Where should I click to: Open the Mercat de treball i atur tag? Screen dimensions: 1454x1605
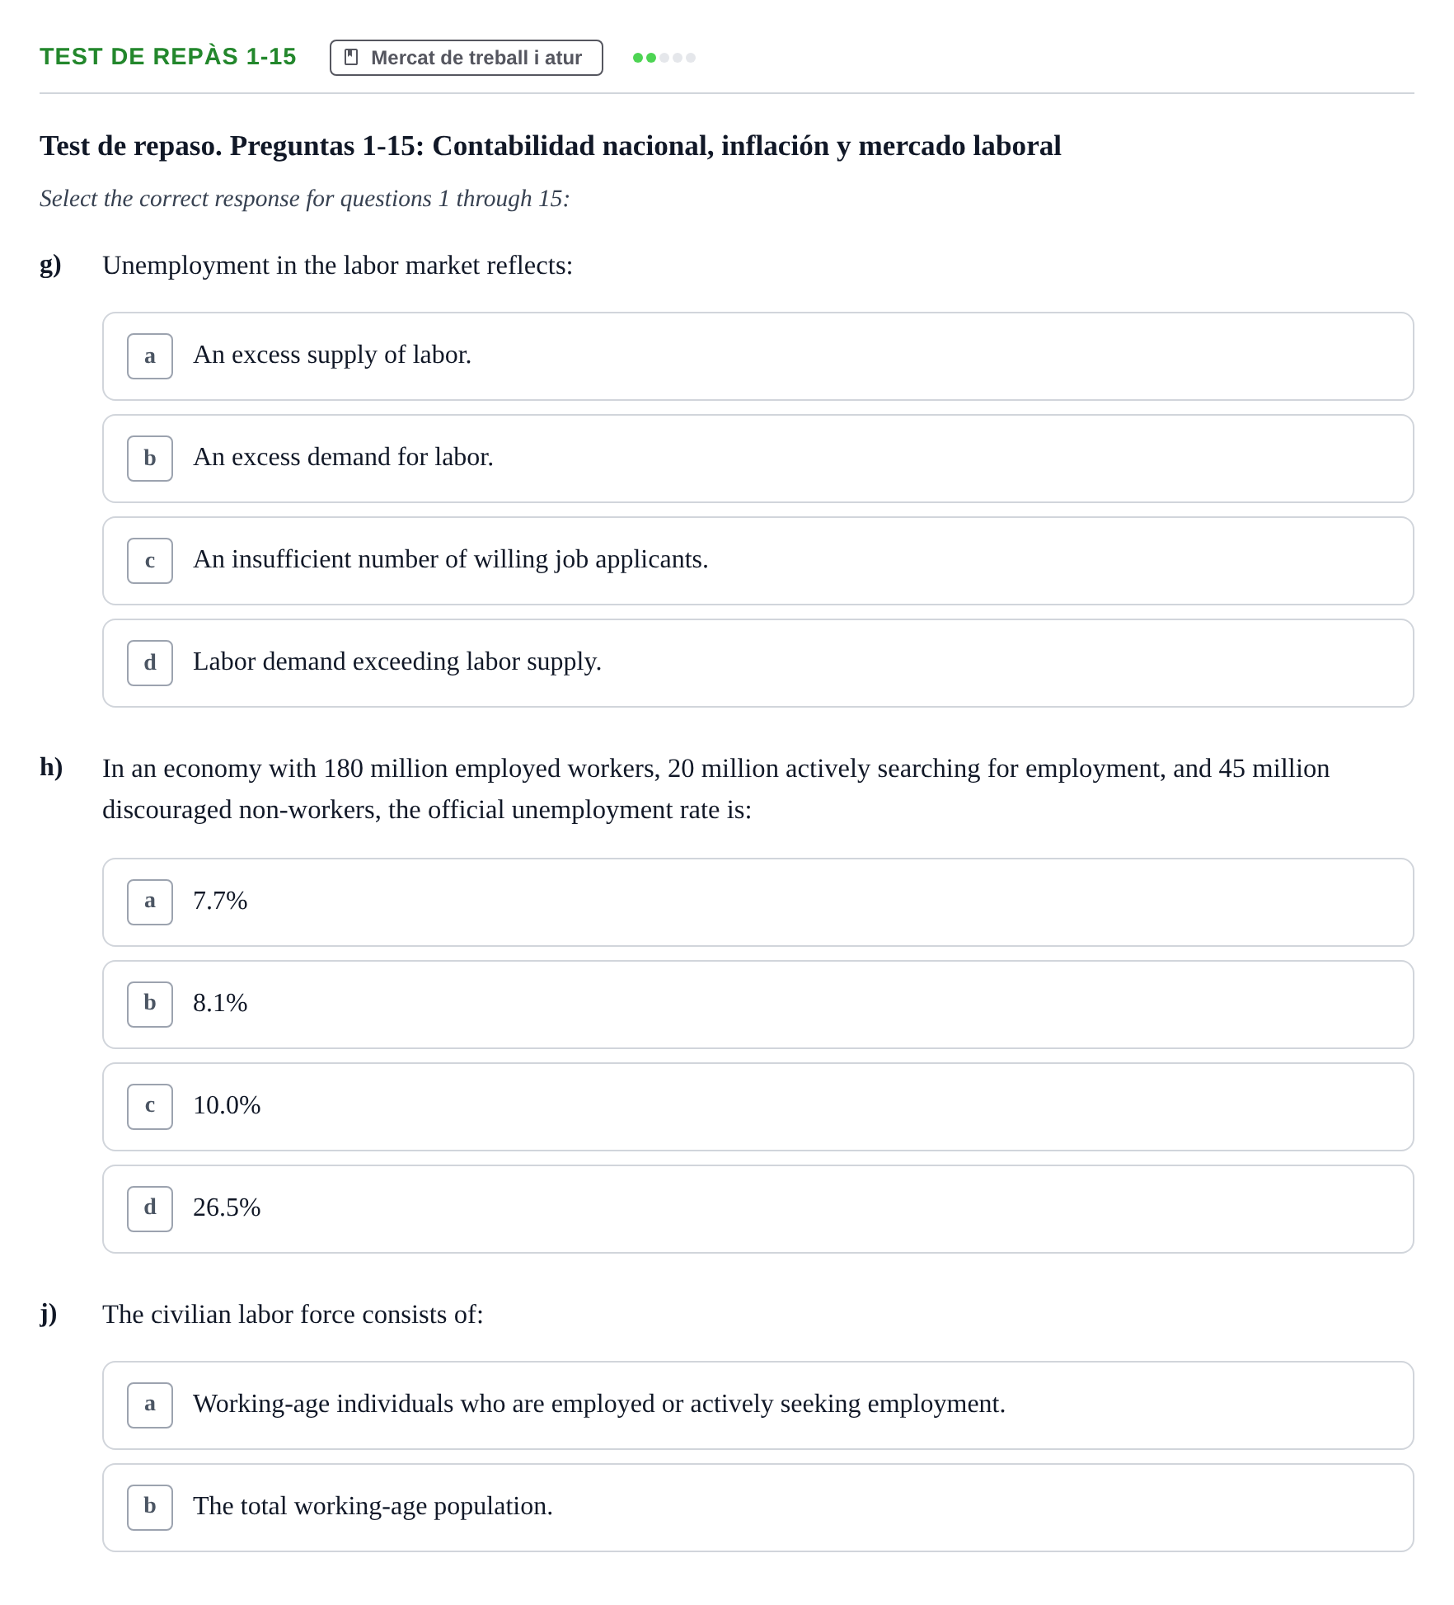[x=467, y=58]
